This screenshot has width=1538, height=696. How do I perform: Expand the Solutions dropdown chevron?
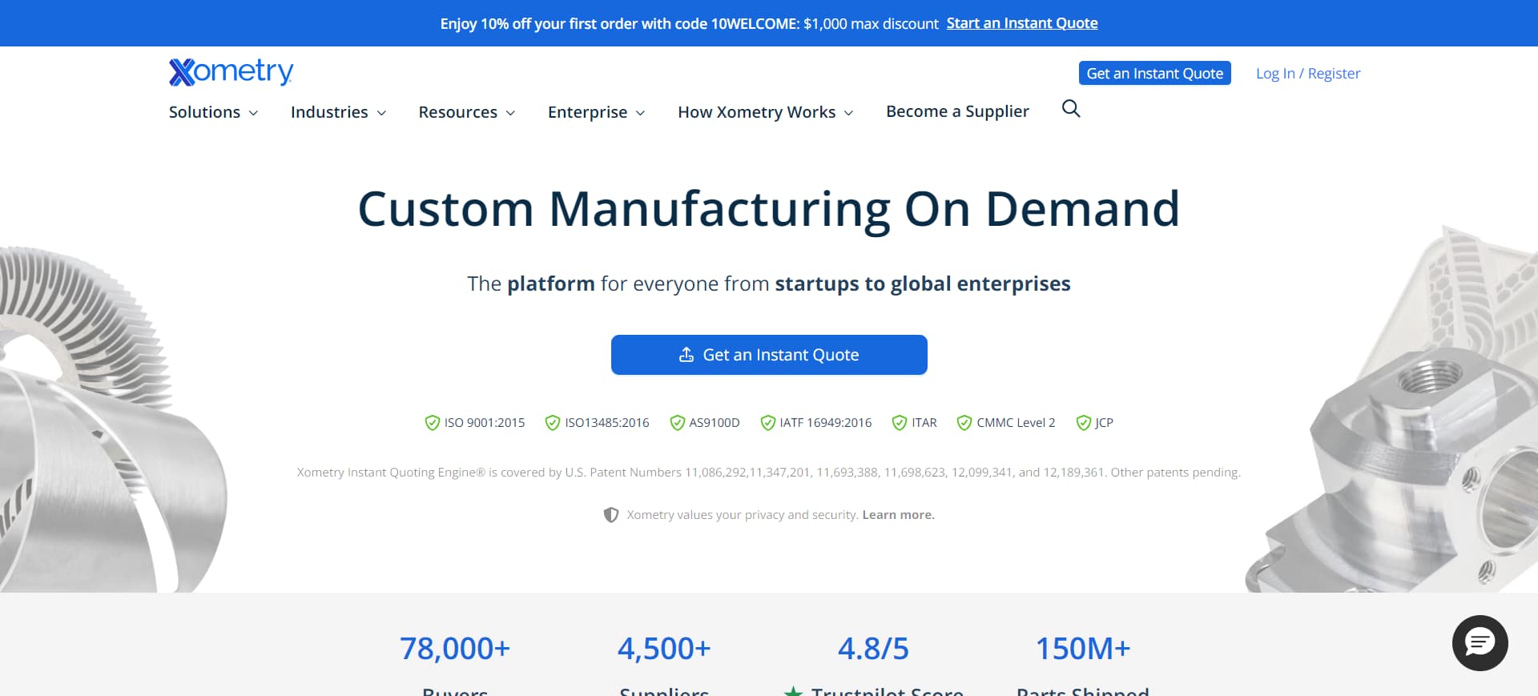(x=253, y=113)
